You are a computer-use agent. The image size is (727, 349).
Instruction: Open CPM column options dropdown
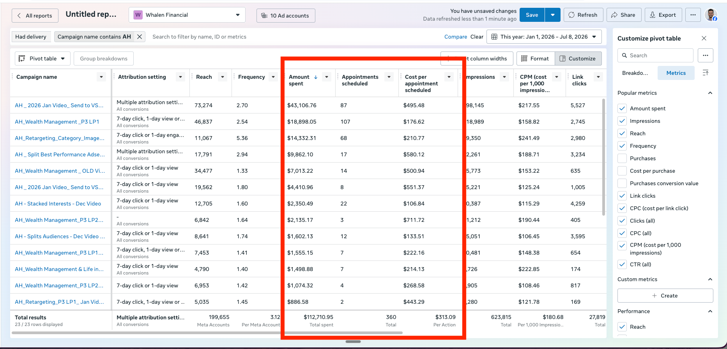(557, 77)
